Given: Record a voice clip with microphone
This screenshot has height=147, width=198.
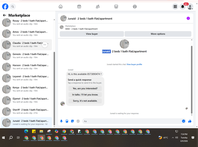Looking at the screenshot, I should click(x=61, y=121).
